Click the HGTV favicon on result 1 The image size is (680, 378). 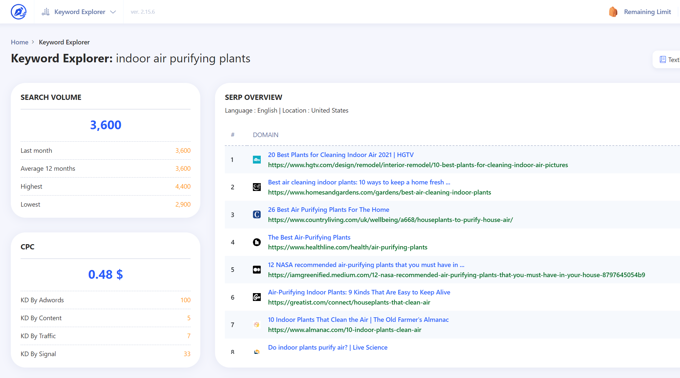click(x=257, y=160)
